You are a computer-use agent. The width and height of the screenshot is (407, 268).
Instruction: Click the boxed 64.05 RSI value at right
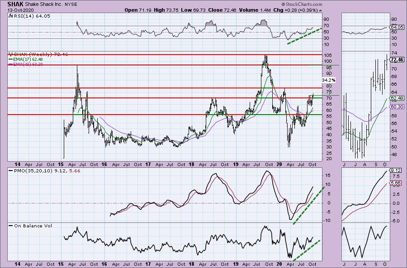397,27
